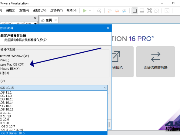Maximize the VMware Workstation window
The image size is (180, 135).
coord(173,3)
